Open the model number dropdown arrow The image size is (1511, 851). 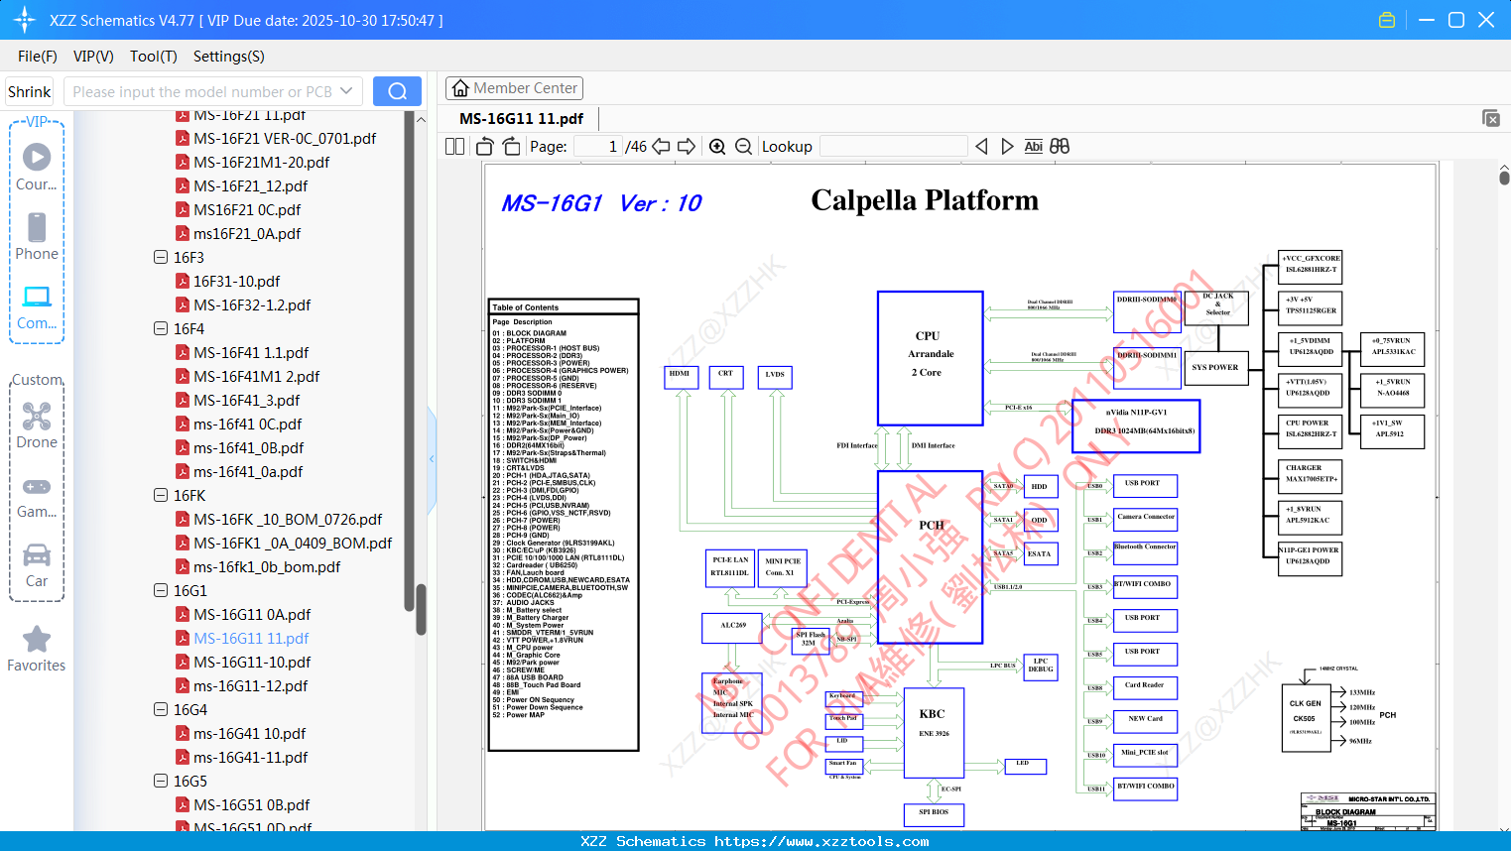346,91
